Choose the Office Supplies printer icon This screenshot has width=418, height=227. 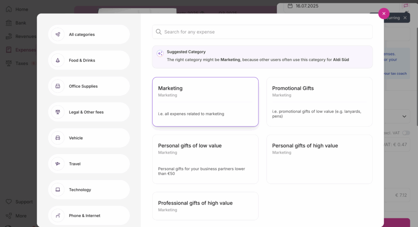click(58, 86)
